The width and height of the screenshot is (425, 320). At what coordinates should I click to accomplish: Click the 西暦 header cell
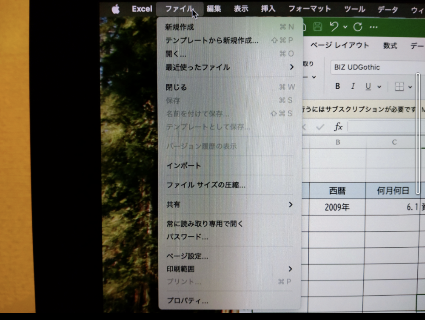[x=337, y=190]
